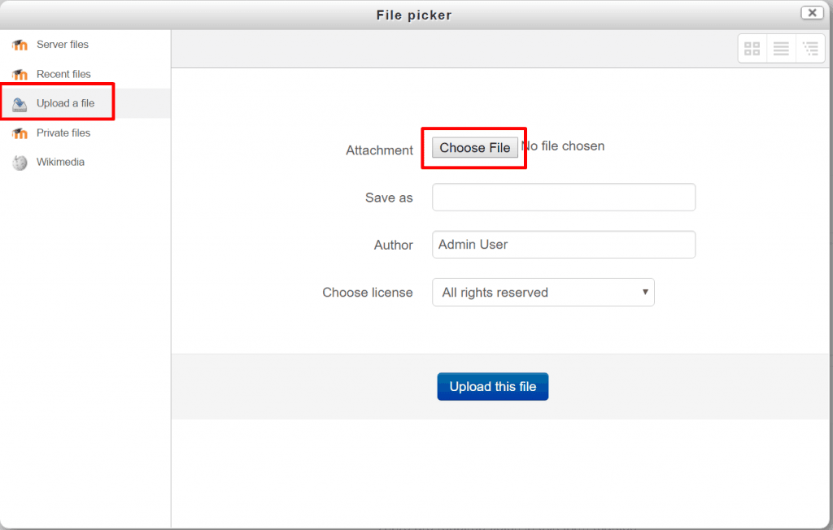Click the Author field containing Admin User

click(564, 244)
